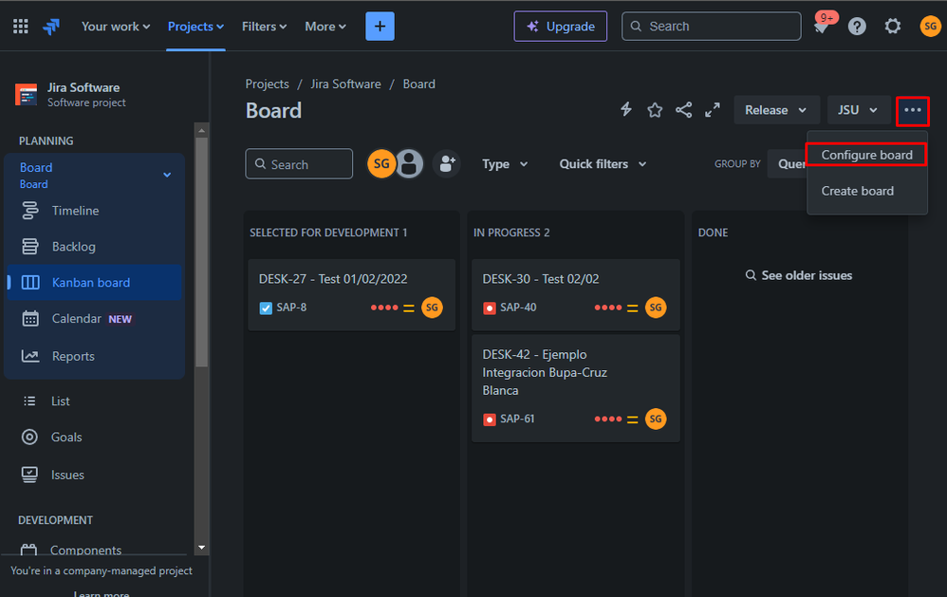Open Calendar in the sidebar
This screenshot has height=597, width=947.
point(94,319)
